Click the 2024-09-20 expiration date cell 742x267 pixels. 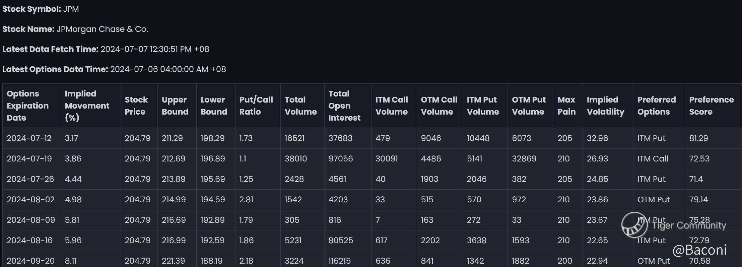tap(30, 261)
